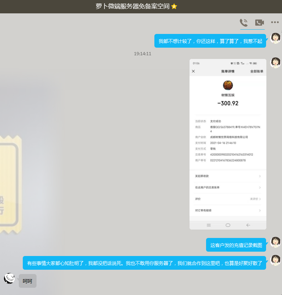Click the -300.92 amount in the bill image
Viewport: 282px width, 295px height.
[228, 103]
